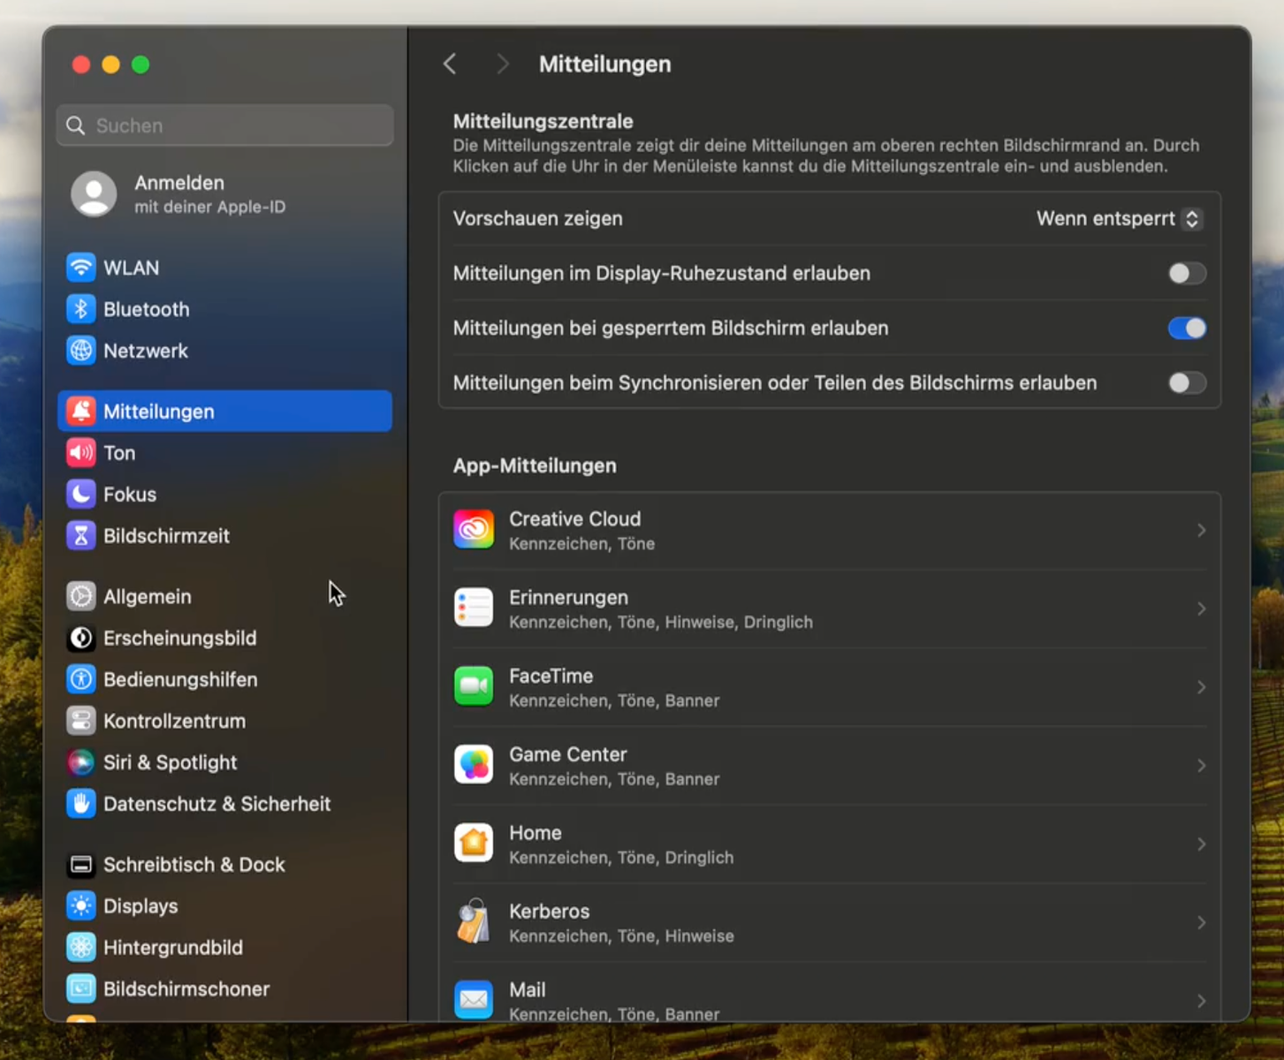This screenshot has height=1060, width=1284.
Task: Disable notifications on locked screen toggle
Action: click(x=1186, y=329)
